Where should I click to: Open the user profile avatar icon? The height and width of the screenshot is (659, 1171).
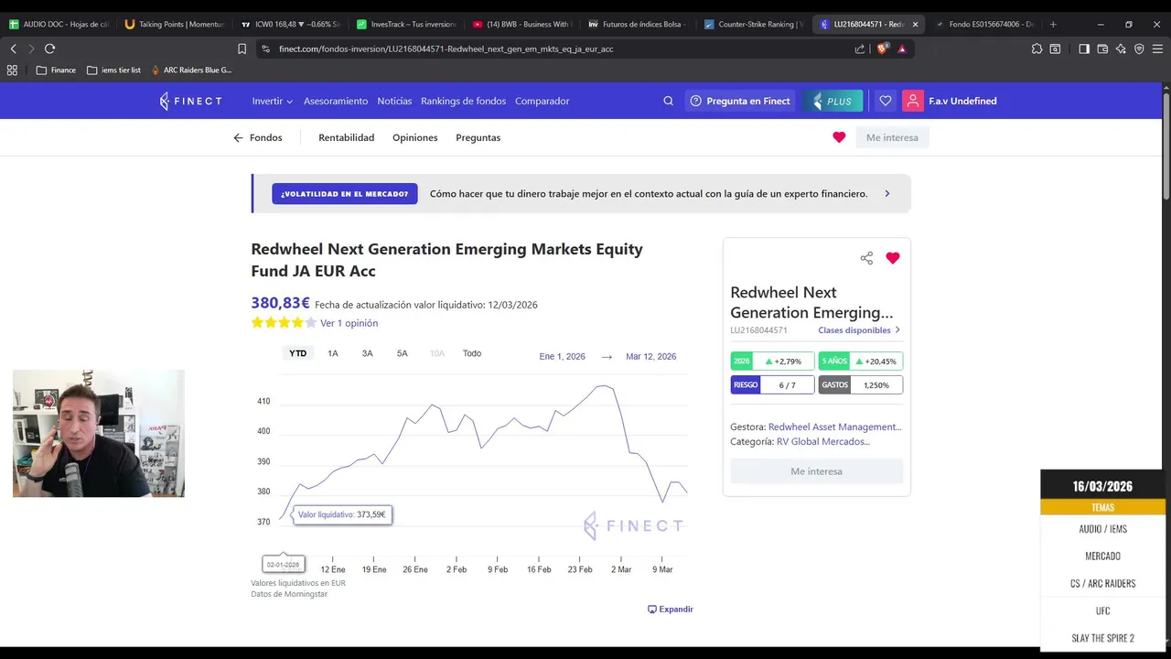(x=912, y=101)
